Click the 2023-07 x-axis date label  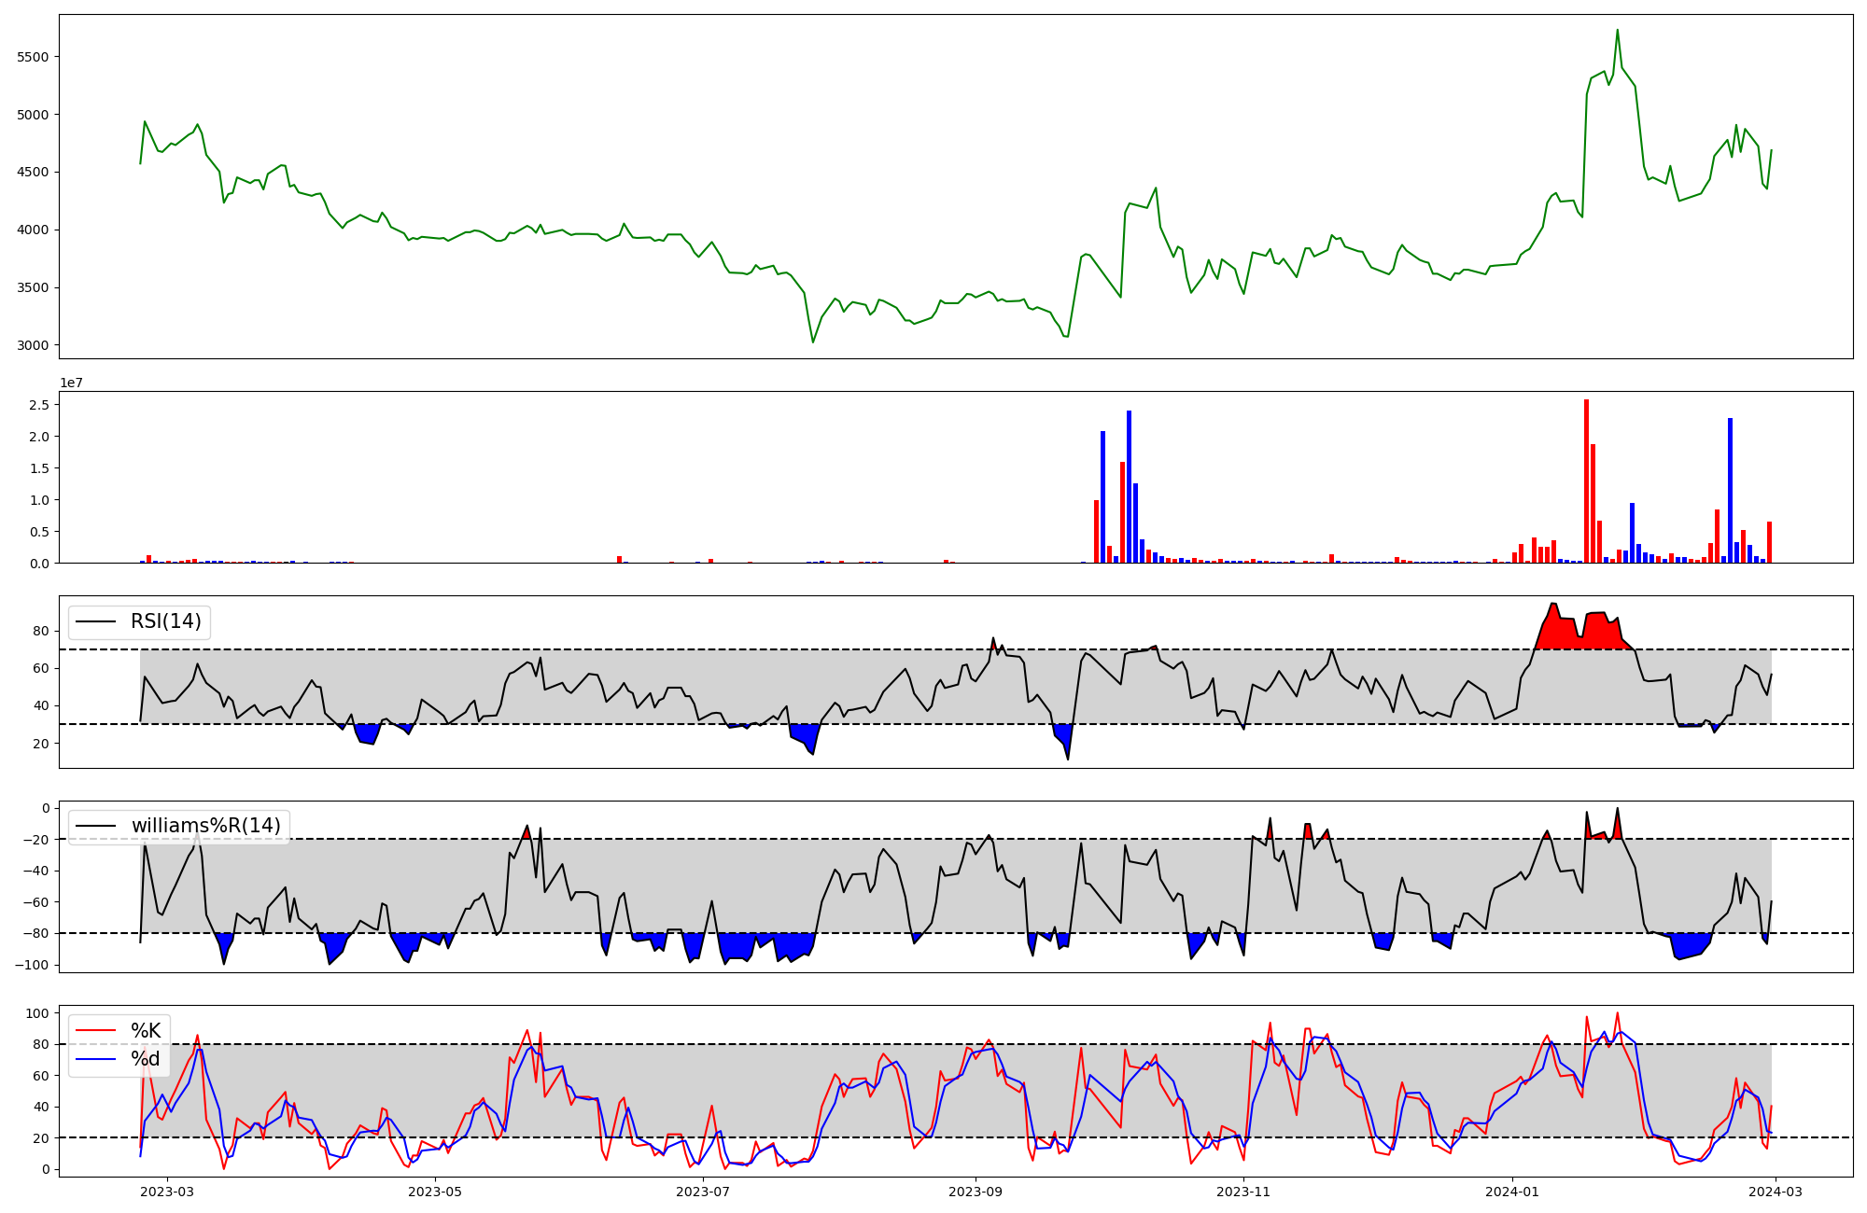pos(703,1192)
